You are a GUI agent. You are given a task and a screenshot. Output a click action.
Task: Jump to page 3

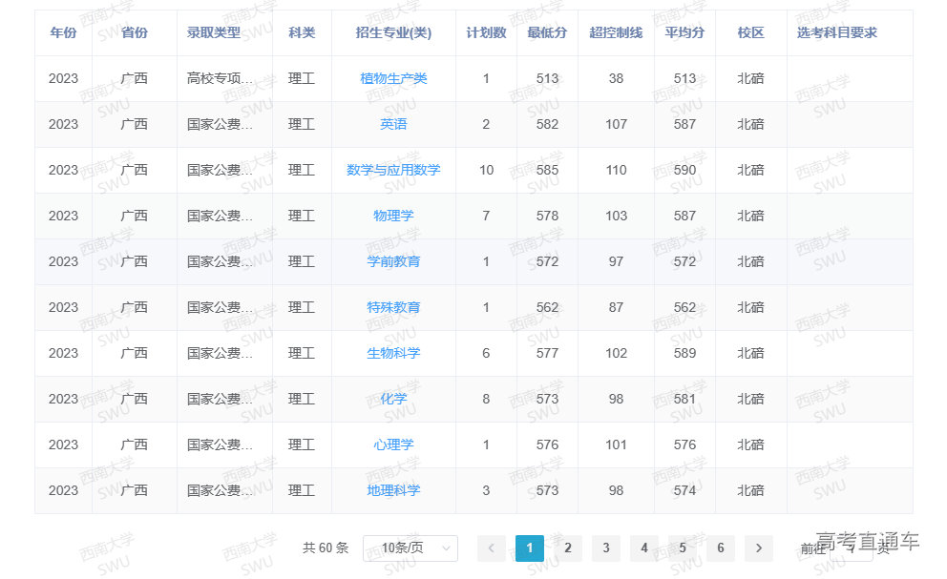(x=605, y=548)
